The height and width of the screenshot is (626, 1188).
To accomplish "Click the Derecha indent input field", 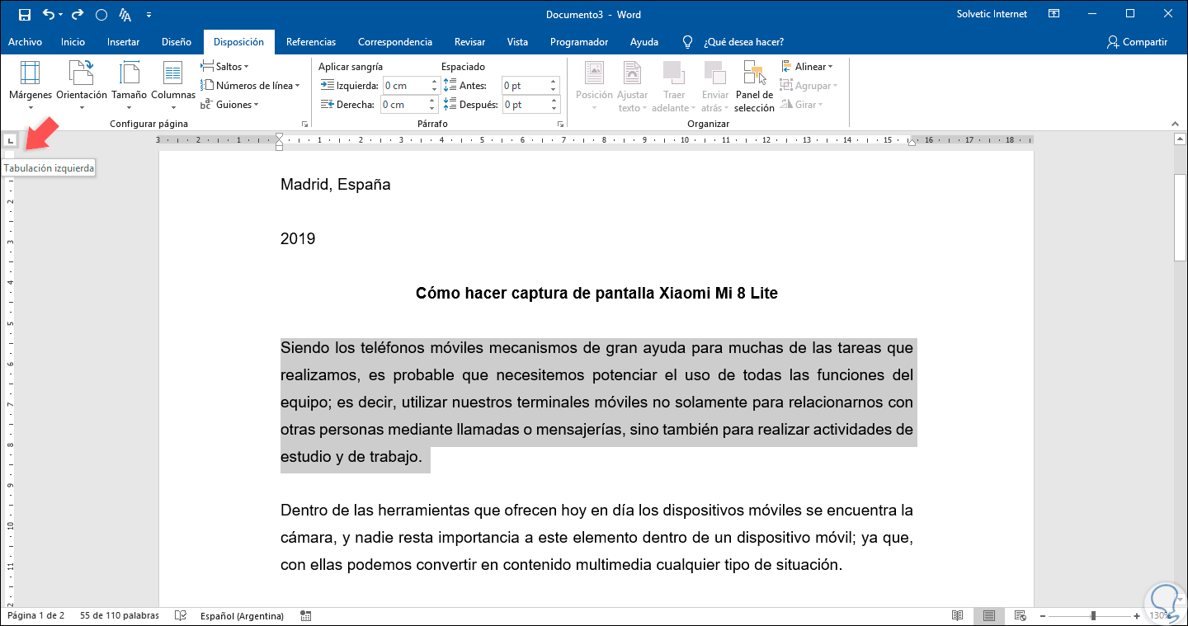I will coord(405,105).
